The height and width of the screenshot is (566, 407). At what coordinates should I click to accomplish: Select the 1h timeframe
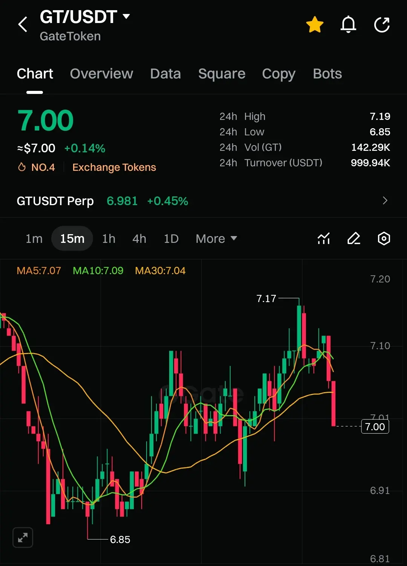(109, 239)
